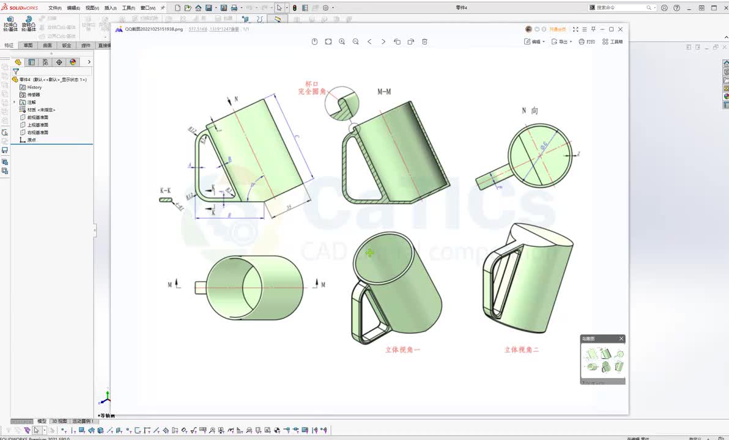Open the 工具箱 toolbox button
729x440 pixels.
tap(612, 42)
